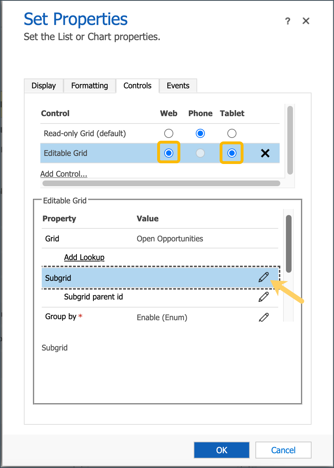Click the Group by property label
The image size is (334, 468).
tap(61, 316)
